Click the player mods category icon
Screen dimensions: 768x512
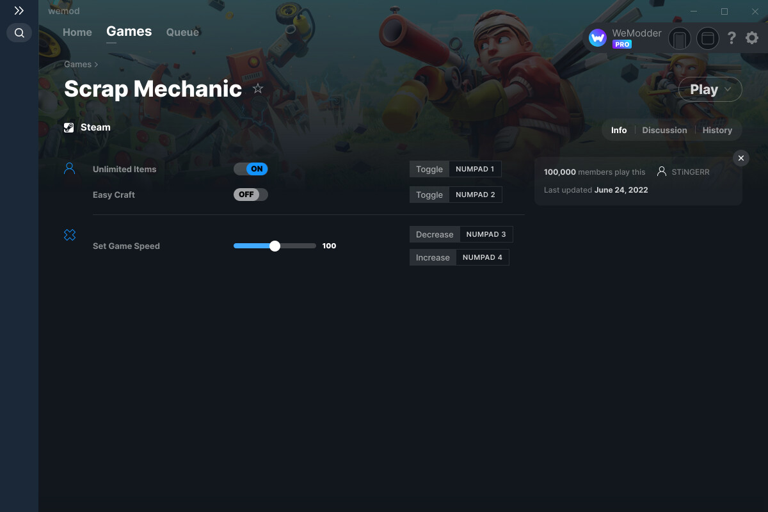click(70, 168)
